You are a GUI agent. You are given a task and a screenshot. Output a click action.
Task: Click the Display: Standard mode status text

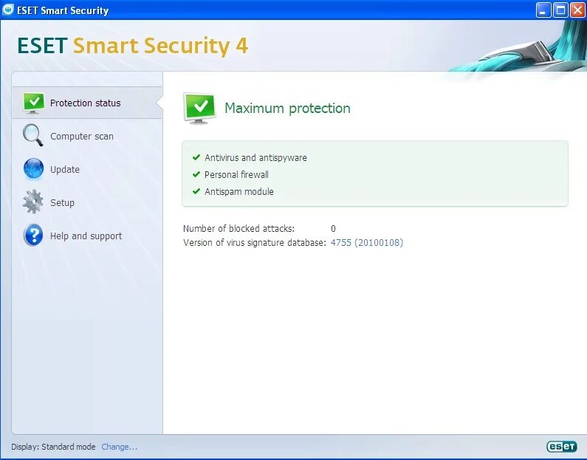[x=53, y=447]
